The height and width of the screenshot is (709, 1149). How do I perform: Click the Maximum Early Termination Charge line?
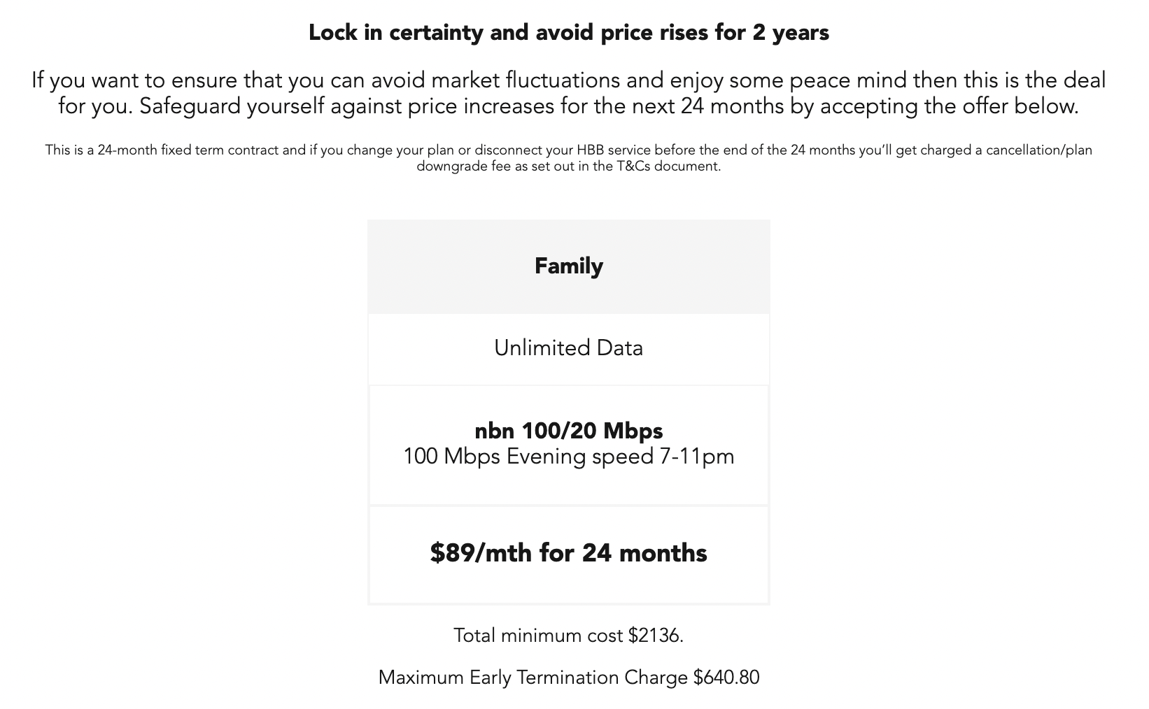(568, 678)
